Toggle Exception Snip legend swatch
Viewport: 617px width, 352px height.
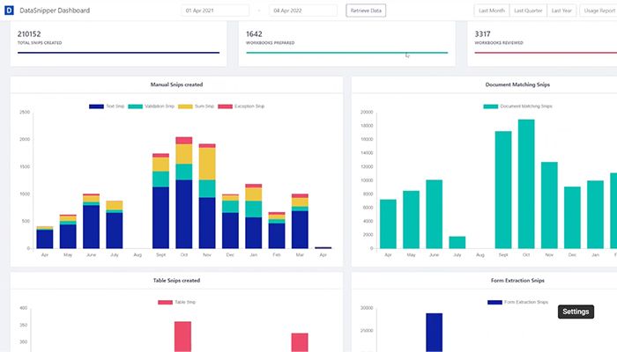coord(225,106)
